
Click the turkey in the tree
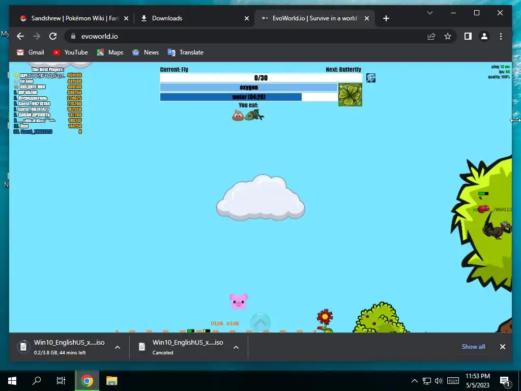[x=497, y=230]
